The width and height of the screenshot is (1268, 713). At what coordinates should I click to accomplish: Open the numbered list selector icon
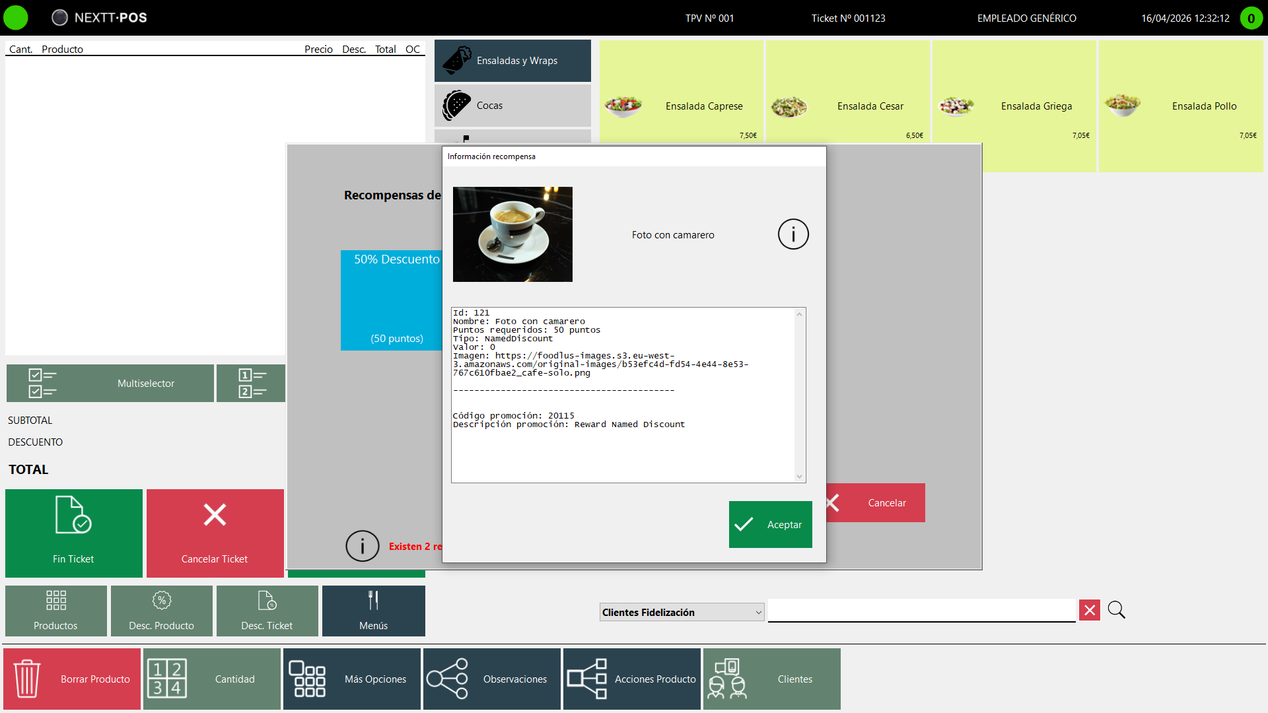pyautogui.click(x=251, y=383)
